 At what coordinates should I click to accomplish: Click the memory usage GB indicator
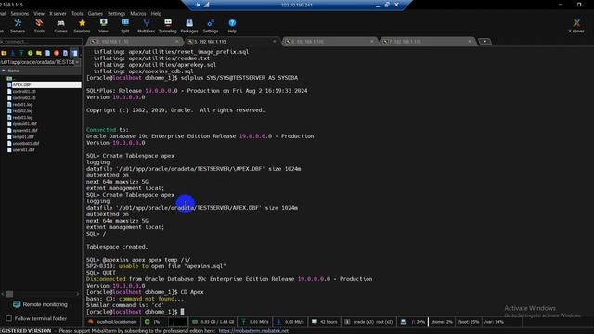pyautogui.click(x=213, y=322)
